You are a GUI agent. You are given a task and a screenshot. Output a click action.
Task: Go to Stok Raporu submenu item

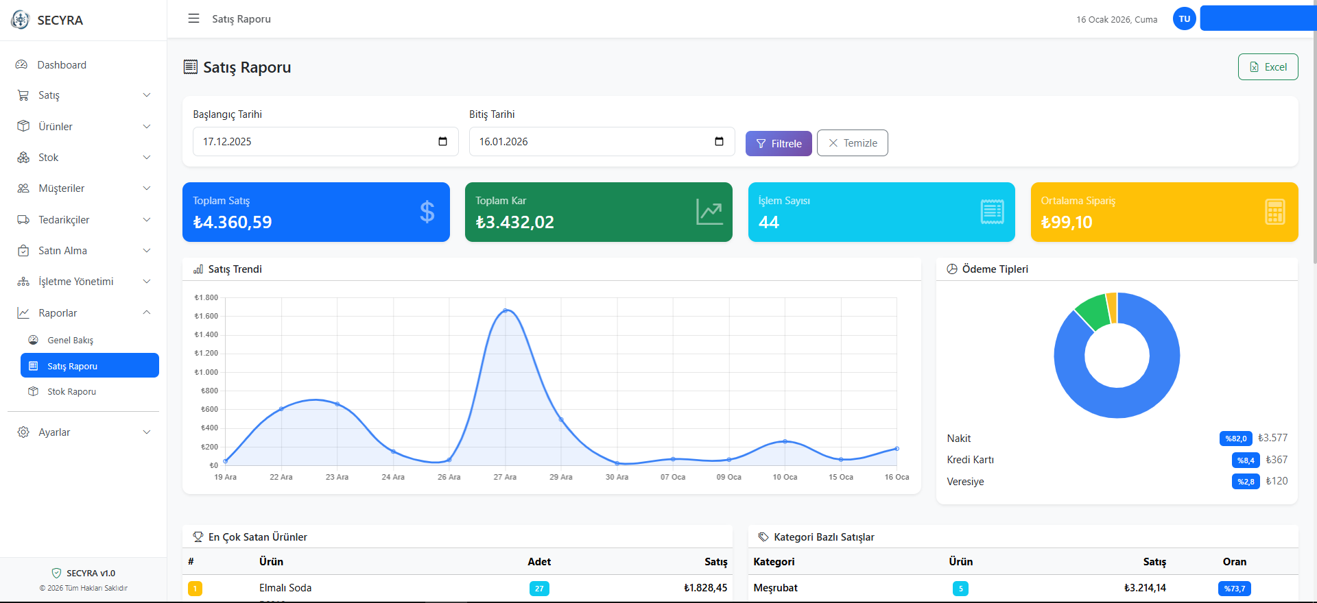pos(71,392)
